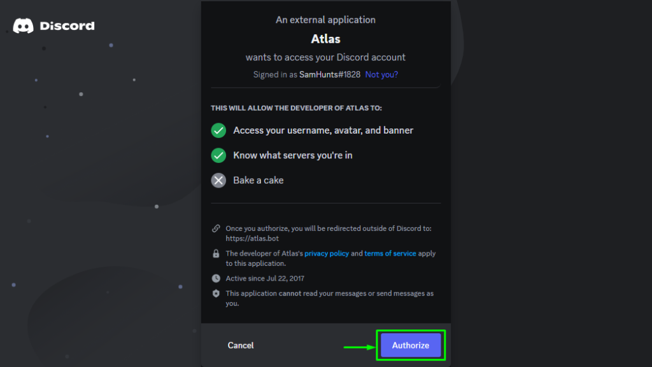Click the Atlas application name heading
This screenshot has width=652, height=367.
(x=325, y=39)
